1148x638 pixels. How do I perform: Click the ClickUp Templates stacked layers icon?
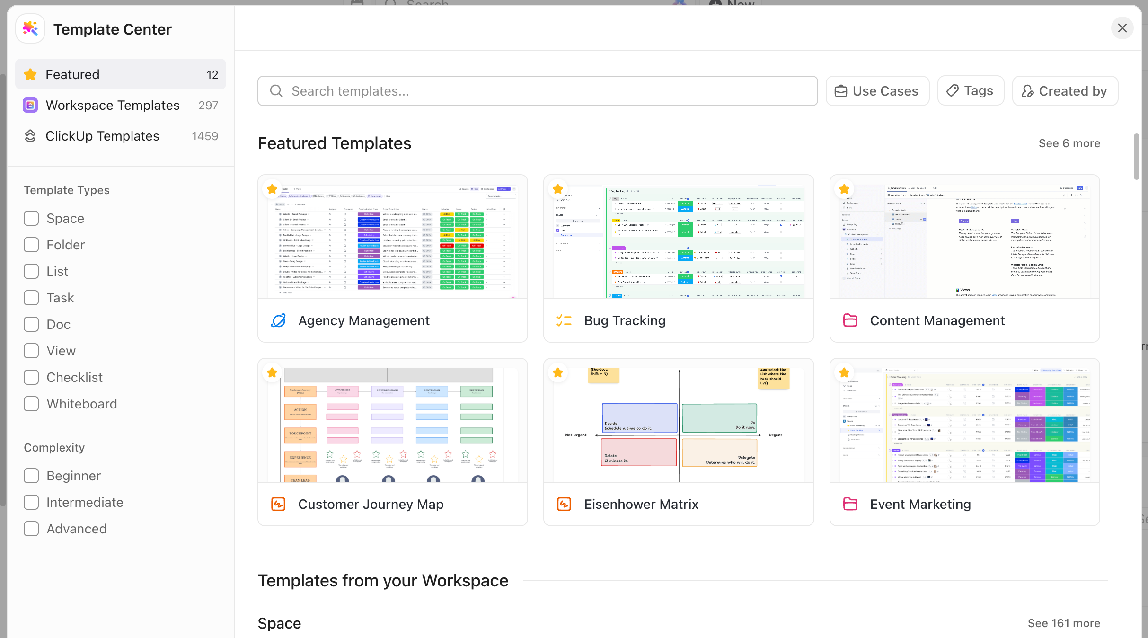(x=30, y=136)
